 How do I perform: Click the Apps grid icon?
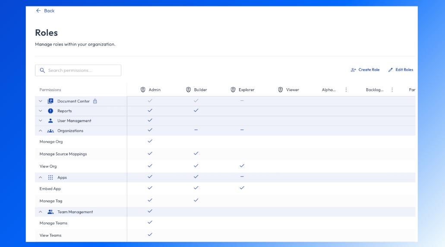click(x=50, y=177)
